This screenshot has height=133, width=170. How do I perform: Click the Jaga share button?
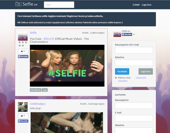pos(45,90)
